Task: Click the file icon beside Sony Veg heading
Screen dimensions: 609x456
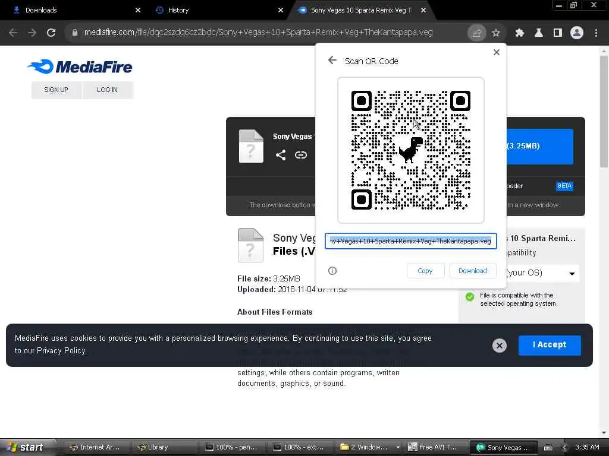Action: click(250, 245)
